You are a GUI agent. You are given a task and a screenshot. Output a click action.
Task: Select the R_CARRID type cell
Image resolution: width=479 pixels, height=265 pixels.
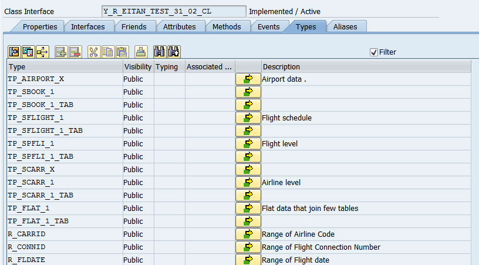tap(65, 234)
